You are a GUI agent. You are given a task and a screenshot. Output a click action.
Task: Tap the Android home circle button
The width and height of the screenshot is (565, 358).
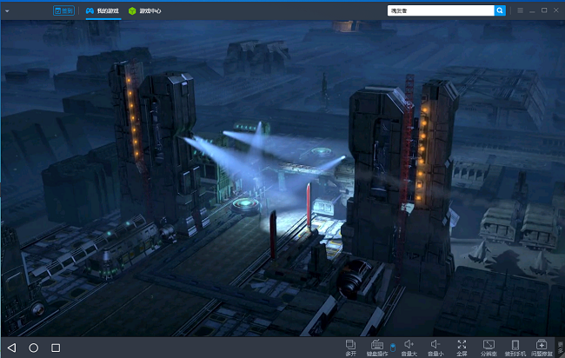click(x=34, y=348)
